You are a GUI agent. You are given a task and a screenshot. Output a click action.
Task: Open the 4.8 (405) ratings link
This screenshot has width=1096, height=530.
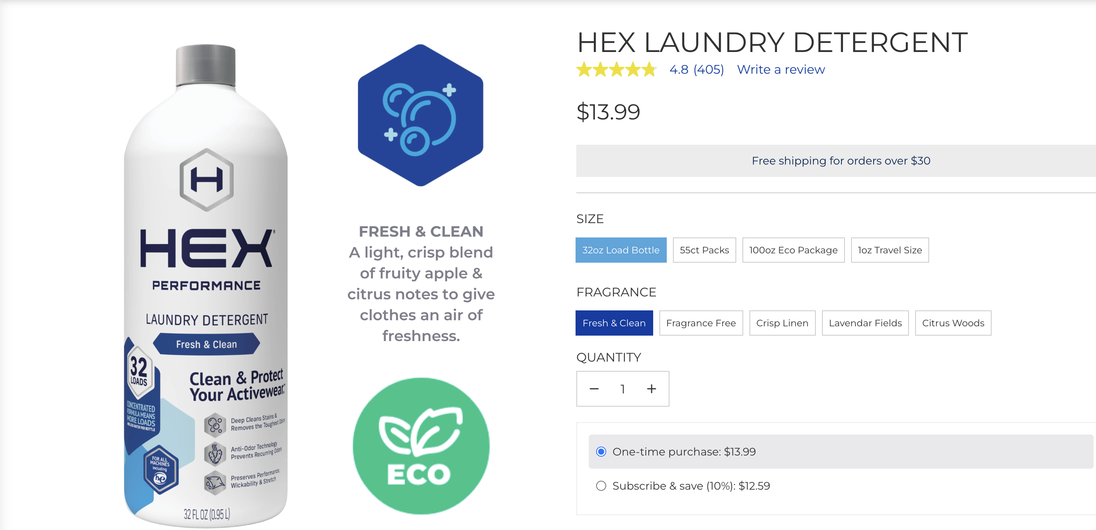pos(697,69)
